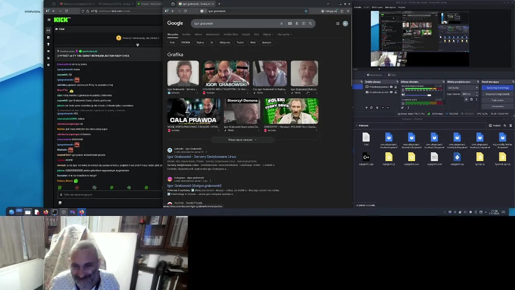Open OBS Narzędzia menu
Screen dimensions: 515x290
click(x=390, y=7)
